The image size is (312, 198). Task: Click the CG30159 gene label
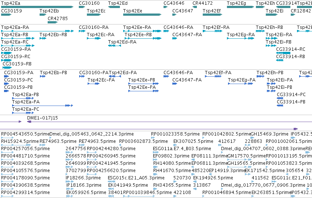coord(11,11)
